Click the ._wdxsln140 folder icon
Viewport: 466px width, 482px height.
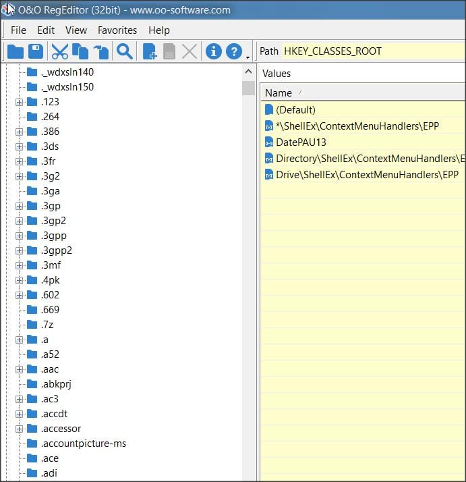[x=32, y=72]
